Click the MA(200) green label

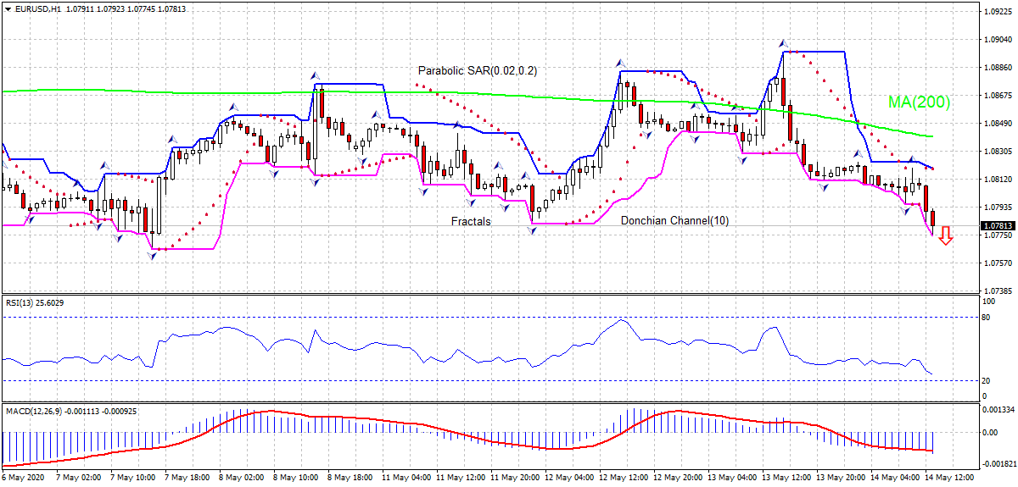(x=919, y=102)
